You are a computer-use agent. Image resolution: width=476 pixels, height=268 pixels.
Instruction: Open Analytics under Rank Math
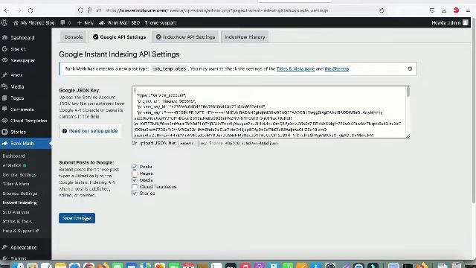12,165
